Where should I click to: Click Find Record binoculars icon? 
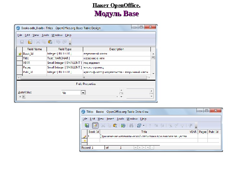point(131,125)
